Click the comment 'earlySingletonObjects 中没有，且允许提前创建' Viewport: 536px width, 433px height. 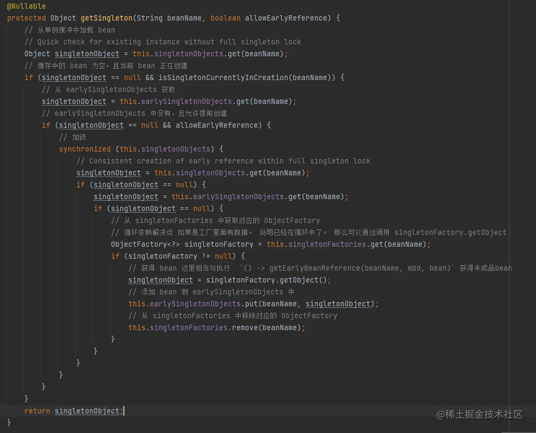[134, 113]
